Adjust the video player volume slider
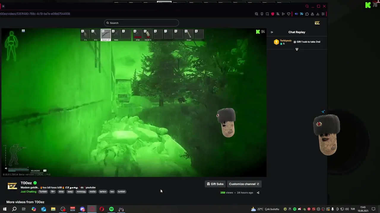Viewport: 380px width, 213px height. 18,169
